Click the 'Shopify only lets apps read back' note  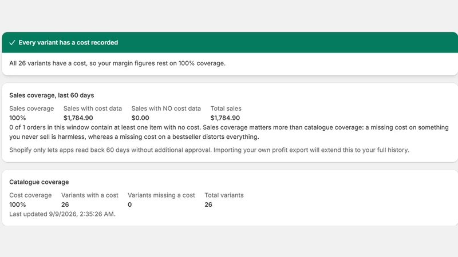click(x=209, y=150)
